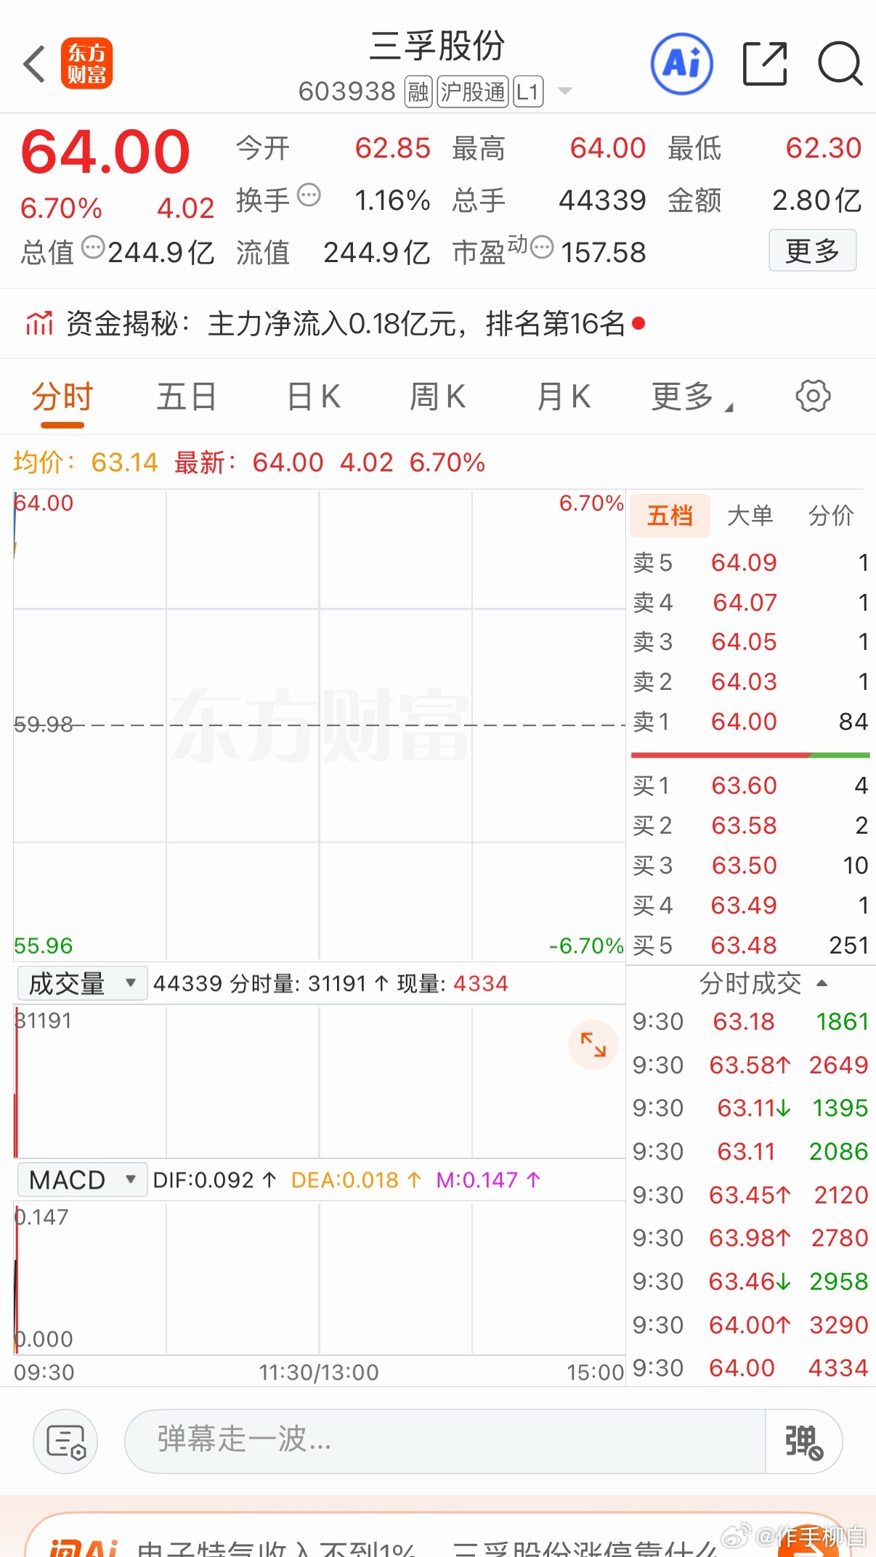Tap info bubble next to 总值
The height and width of the screenshot is (1557, 876).
click(x=93, y=247)
